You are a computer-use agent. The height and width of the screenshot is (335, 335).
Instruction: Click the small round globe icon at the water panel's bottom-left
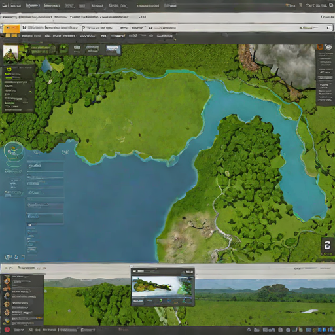[x=8, y=257]
